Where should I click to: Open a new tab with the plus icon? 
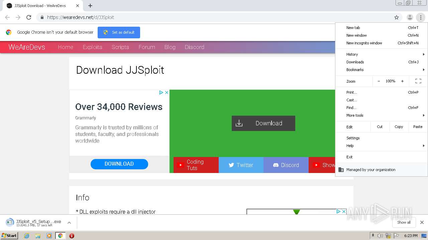click(x=90, y=6)
